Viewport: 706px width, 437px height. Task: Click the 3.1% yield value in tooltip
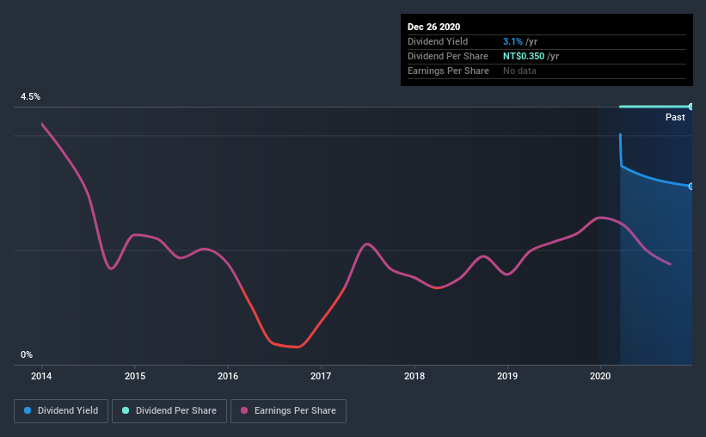[x=512, y=41]
